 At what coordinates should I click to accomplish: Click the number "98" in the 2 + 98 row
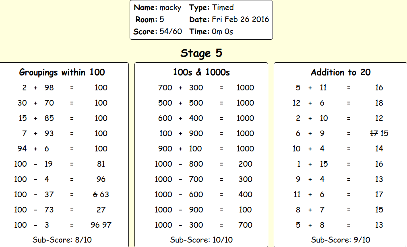pos(49,88)
